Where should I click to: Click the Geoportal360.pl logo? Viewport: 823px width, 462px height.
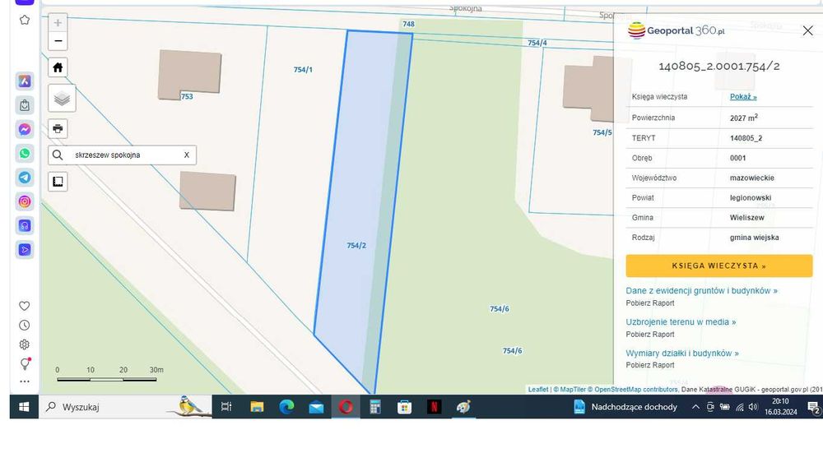click(676, 31)
